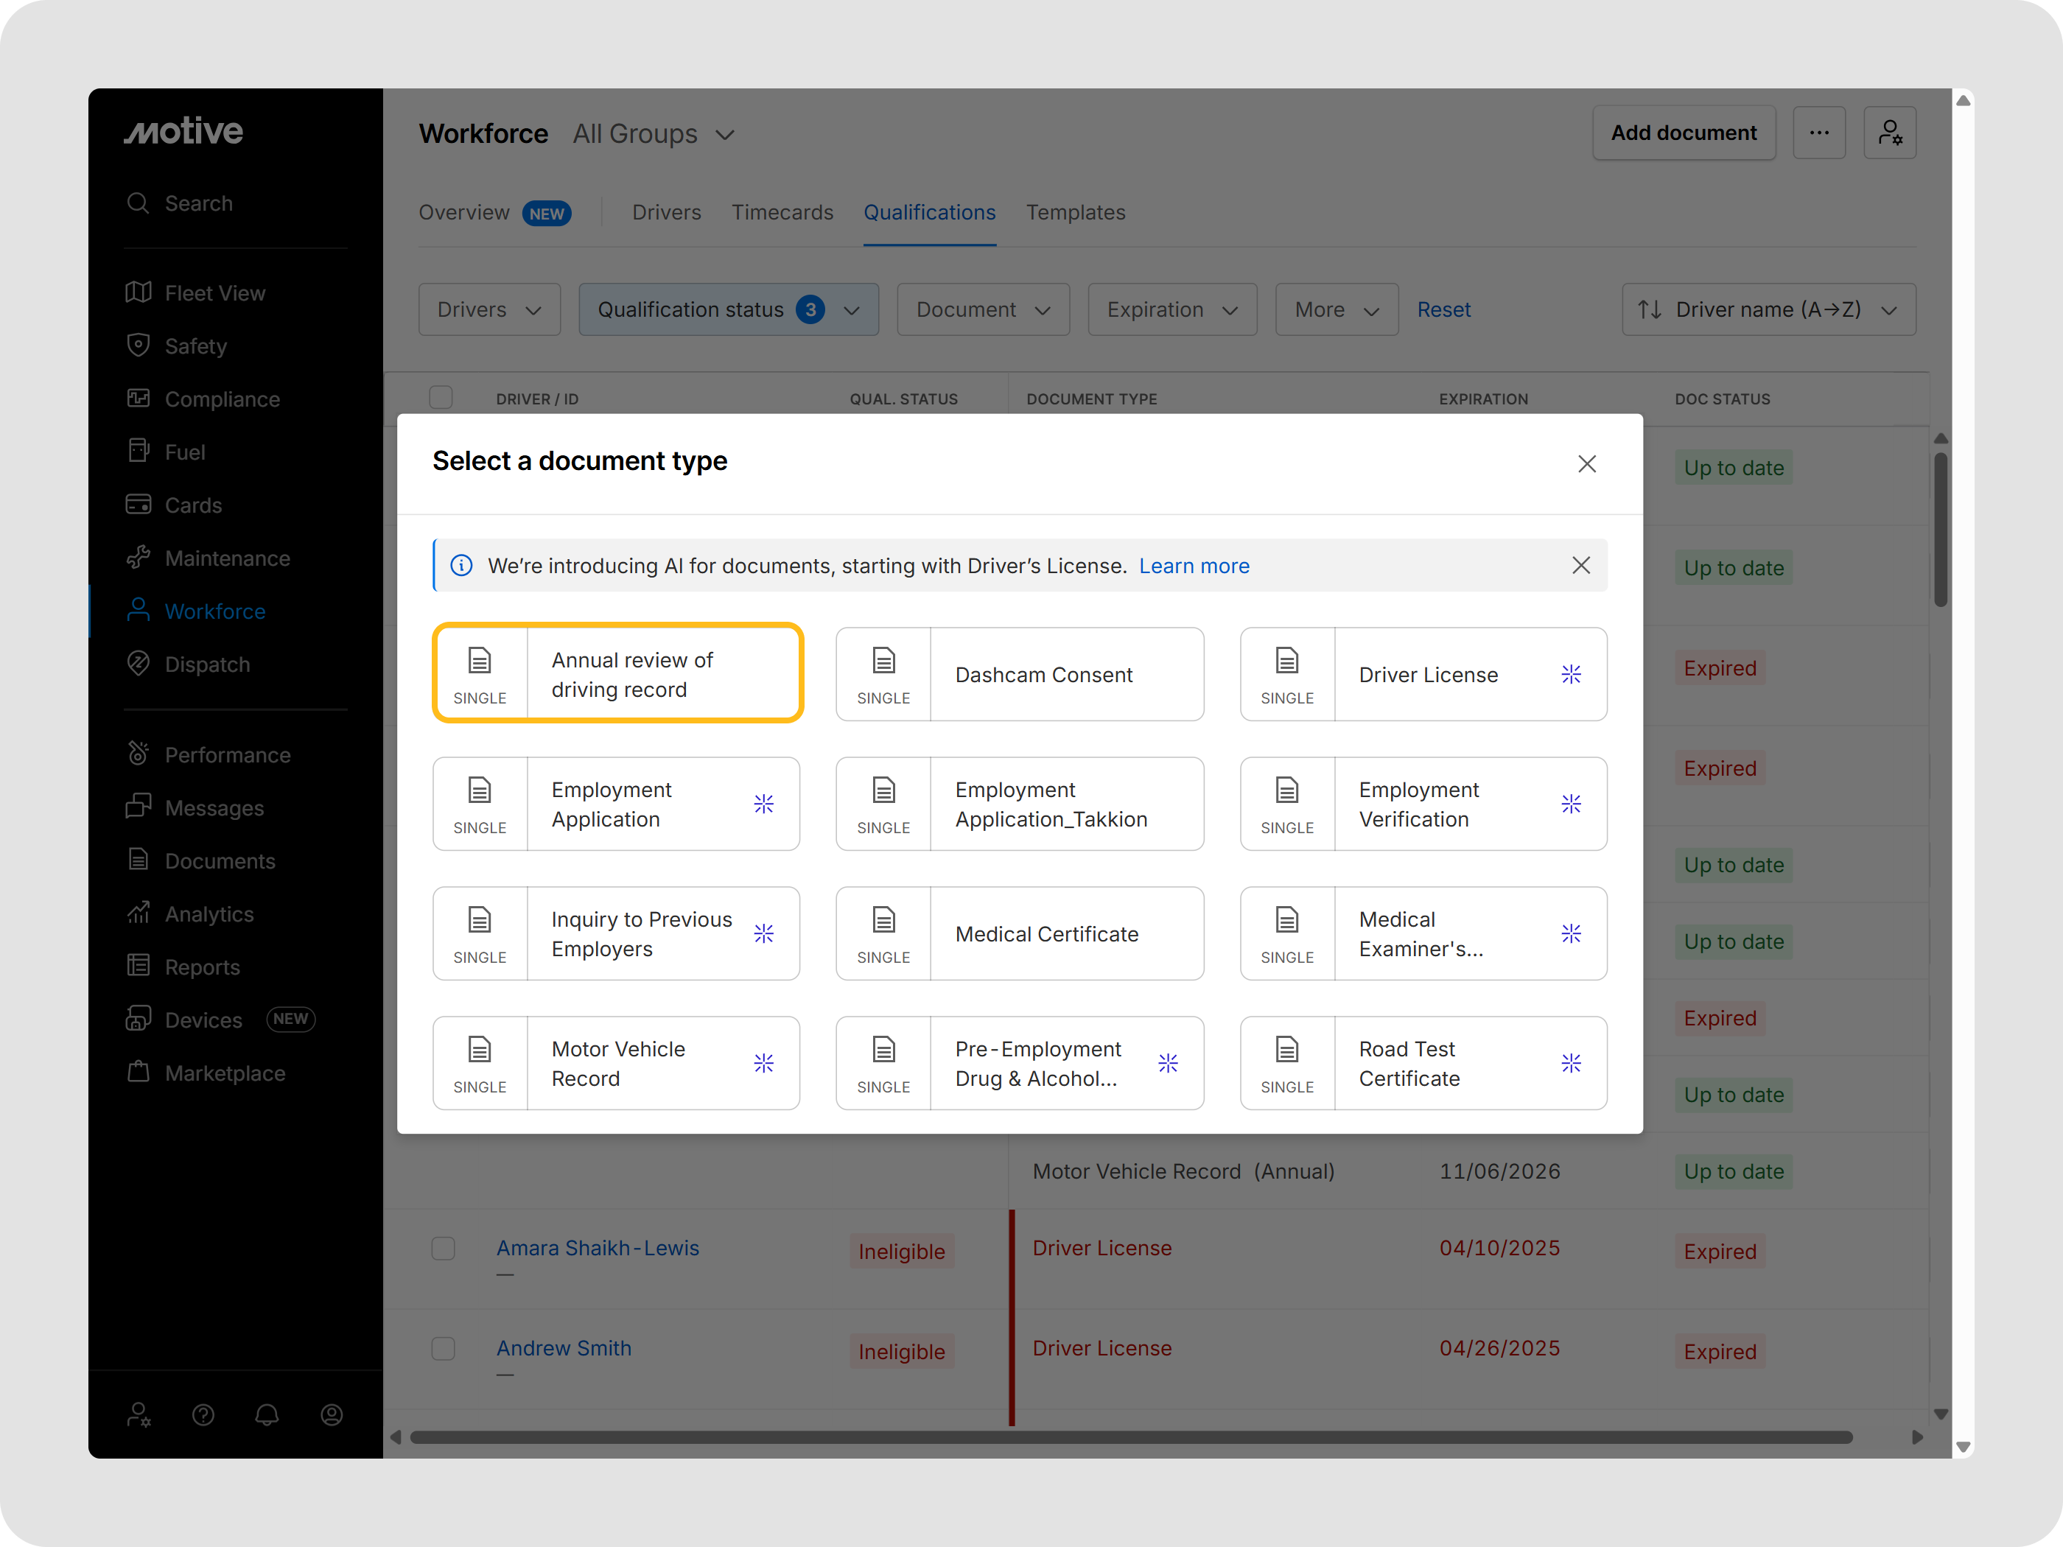Click the horizontal scrollbar at bottom
Screen dimensions: 2063x1547
coord(1130,1437)
